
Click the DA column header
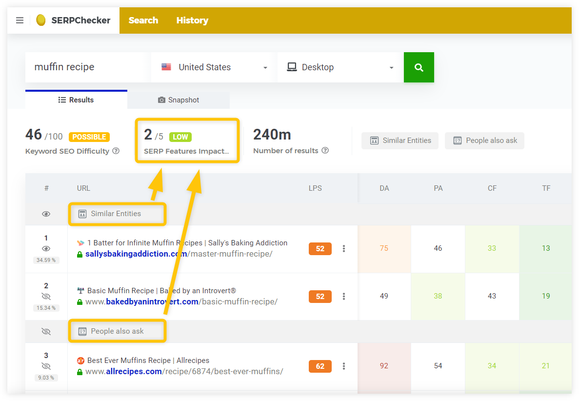(384, 188)
